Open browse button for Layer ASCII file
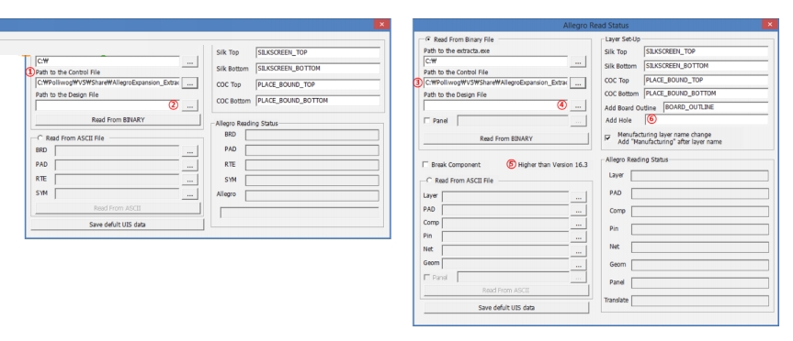The width and height of the screenshot is (793, 341). pos(578,196)
